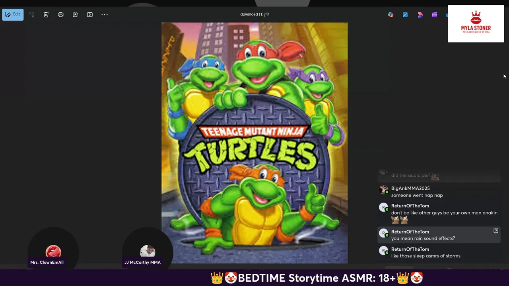This screenshot has width=509, height=286.
Task: Select JJ McCarthy MMA participant avatar
Action: 148,251
